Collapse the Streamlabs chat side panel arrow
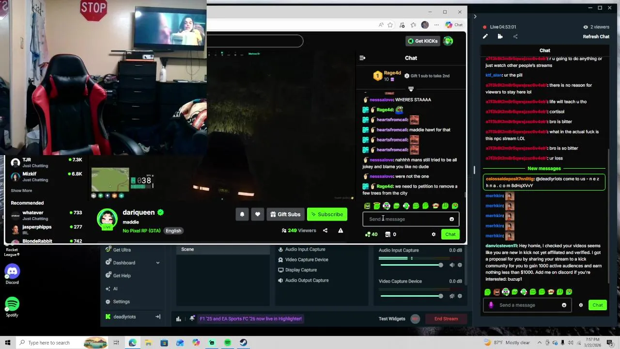Image resolution: width=620 pixels, height=349 pixels. [x=475, y=16]
